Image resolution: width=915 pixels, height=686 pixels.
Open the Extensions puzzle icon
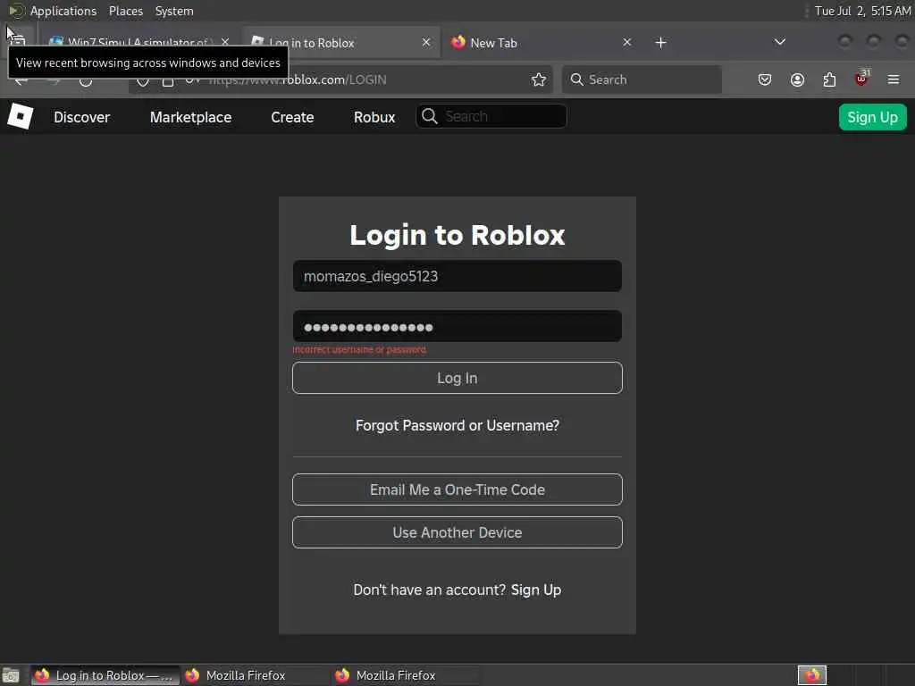coord(829,79)
